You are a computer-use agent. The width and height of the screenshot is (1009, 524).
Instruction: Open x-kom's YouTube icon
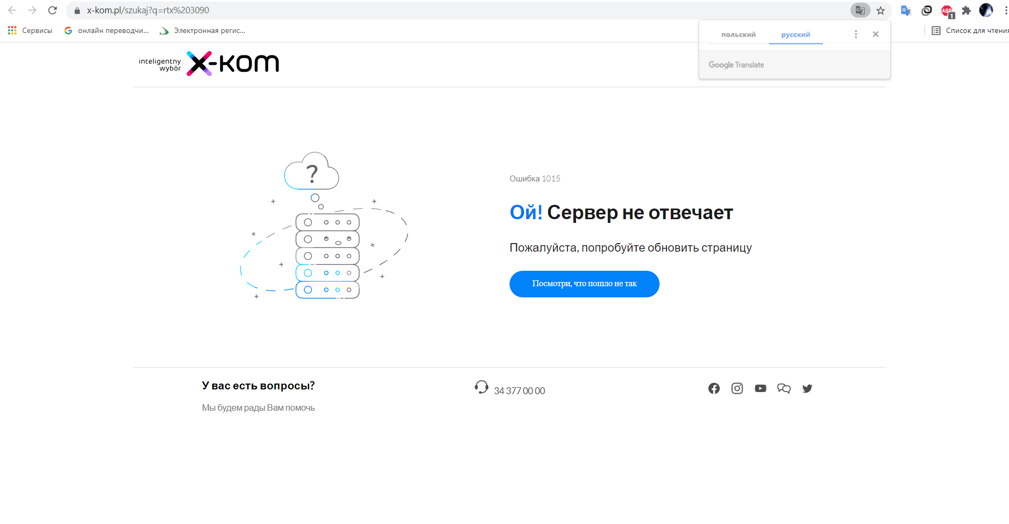point(761,388)
